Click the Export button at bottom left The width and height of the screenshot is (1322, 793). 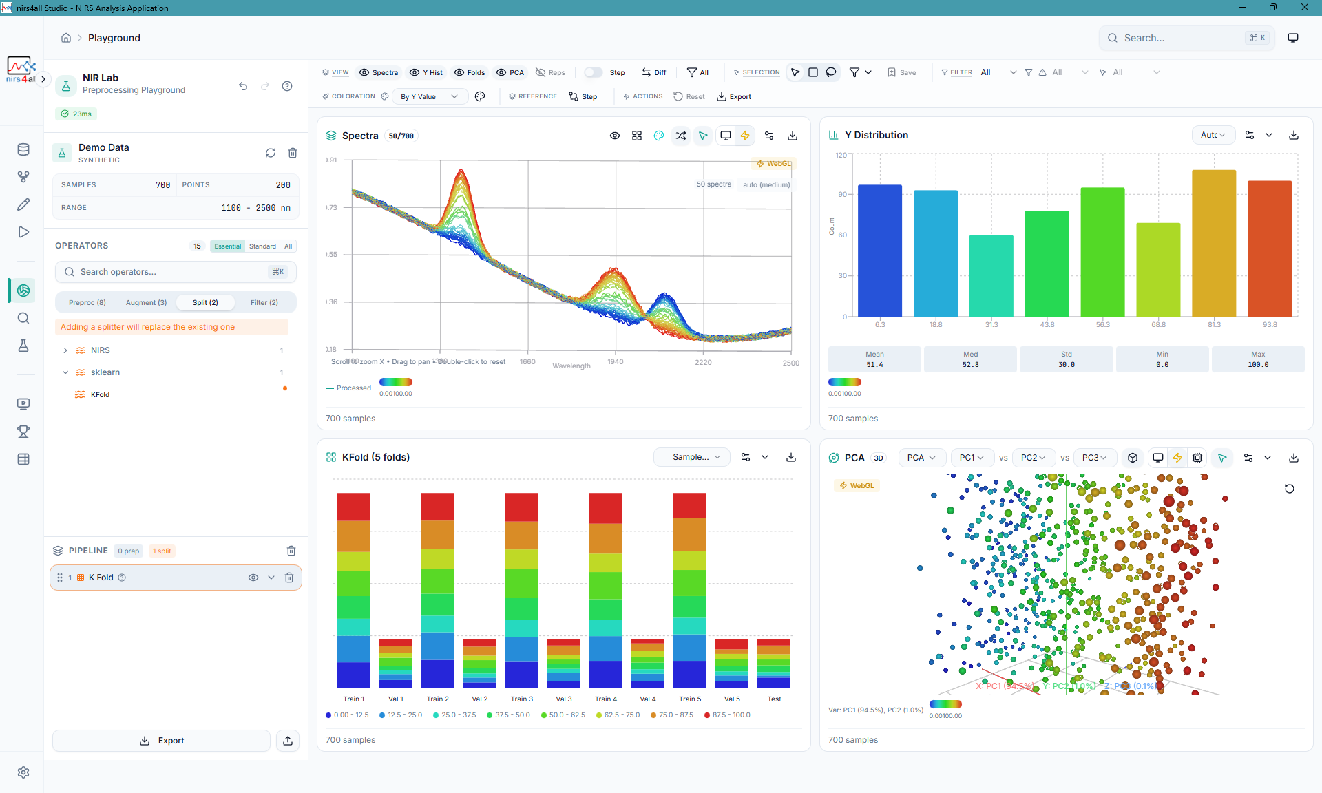click(x=162, y=741)
